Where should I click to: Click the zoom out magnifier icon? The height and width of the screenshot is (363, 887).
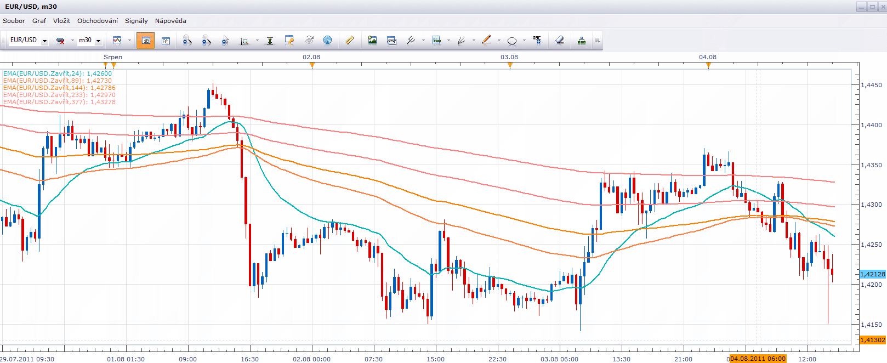click(206, 41)
